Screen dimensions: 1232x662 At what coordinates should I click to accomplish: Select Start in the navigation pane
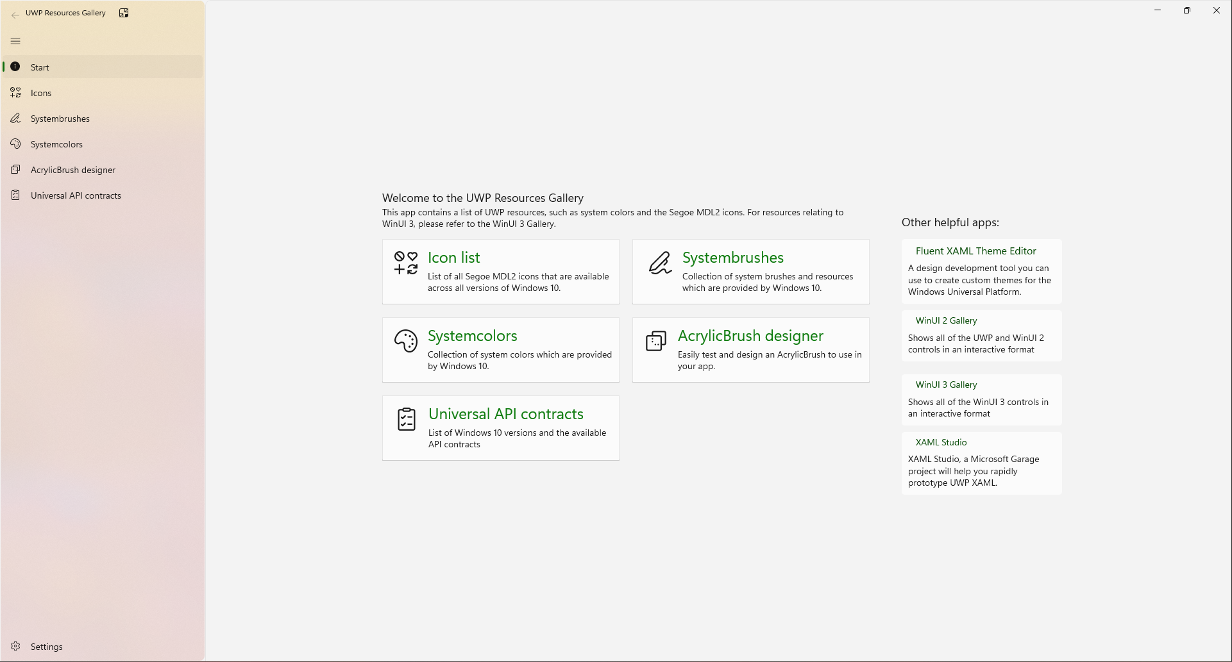pyautogui.click(x=103, y=67)
